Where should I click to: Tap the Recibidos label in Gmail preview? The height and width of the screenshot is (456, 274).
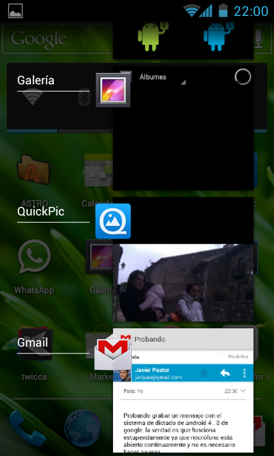click(238, 356)
